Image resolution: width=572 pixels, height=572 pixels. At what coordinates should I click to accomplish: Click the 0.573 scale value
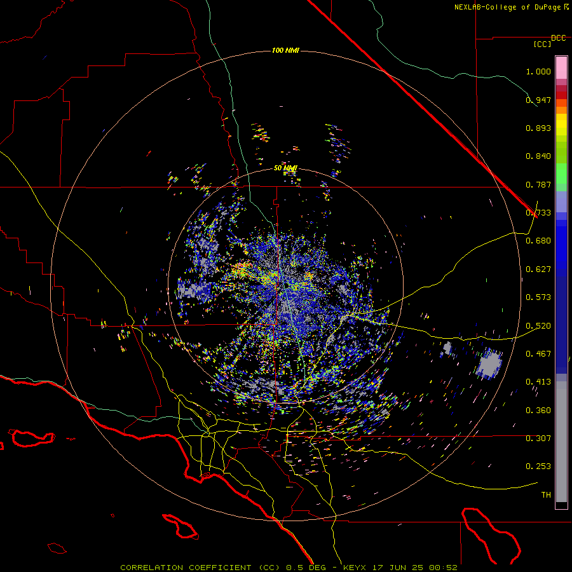pyautogui.click(x=538, y=297)
